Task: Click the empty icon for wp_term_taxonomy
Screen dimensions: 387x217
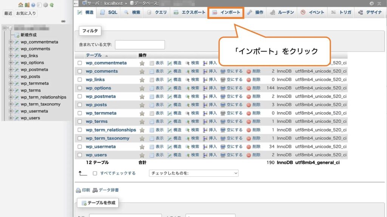Action: 223,138
